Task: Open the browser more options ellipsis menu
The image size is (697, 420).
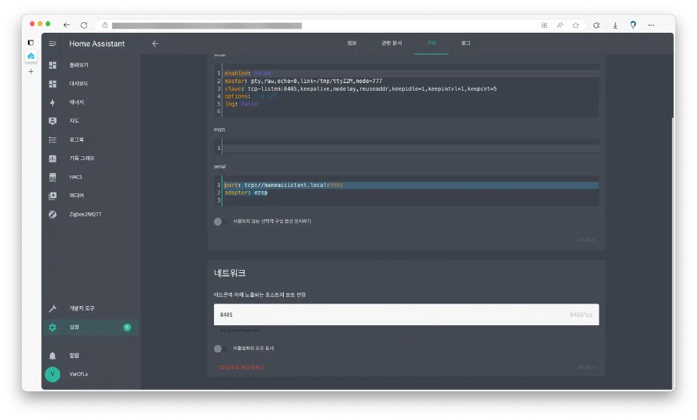Action: 651,24
